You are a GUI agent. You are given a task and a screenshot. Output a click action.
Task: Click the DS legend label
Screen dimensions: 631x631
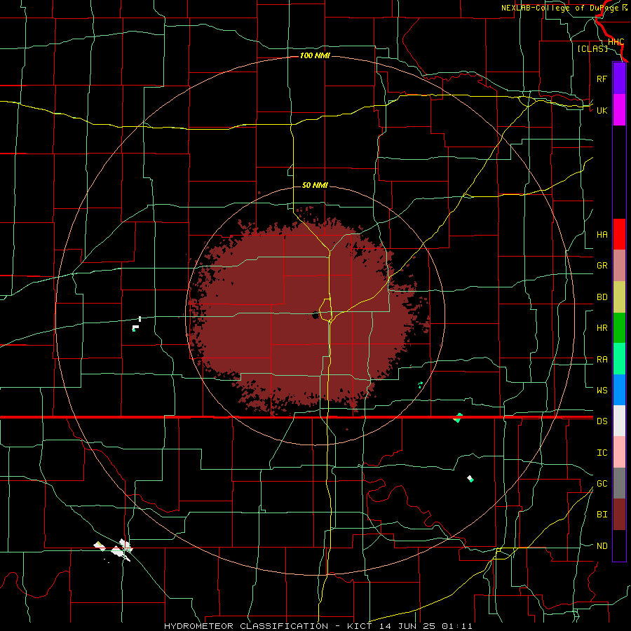click(602, 421)
